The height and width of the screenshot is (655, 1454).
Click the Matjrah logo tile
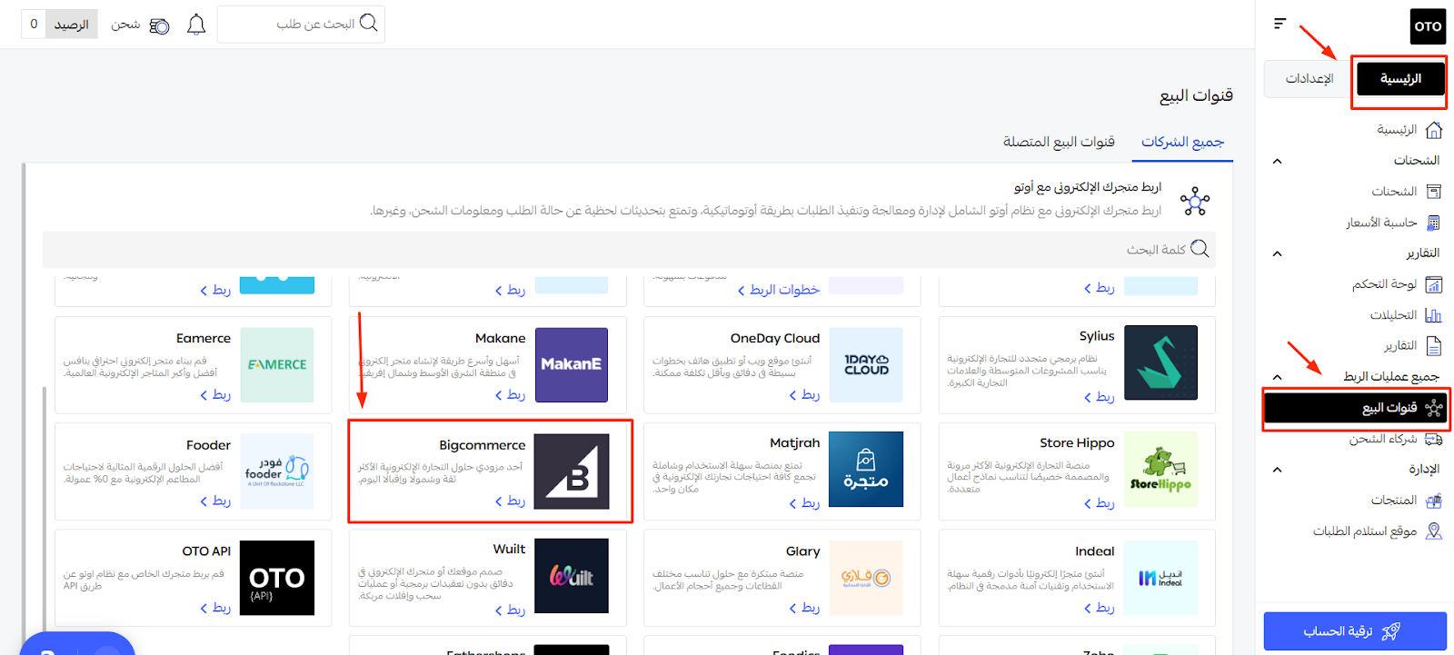point(866,470)
